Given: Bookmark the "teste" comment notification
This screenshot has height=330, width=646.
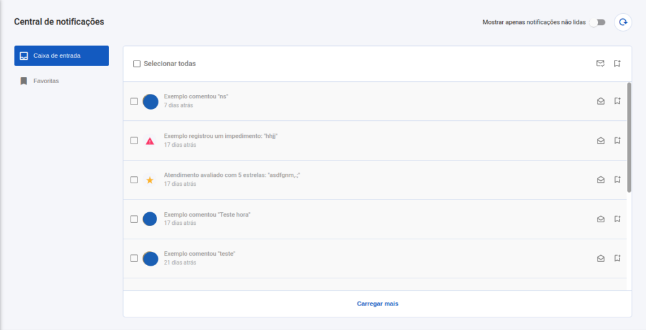Looking at the screenshot, I should (617, 258).
